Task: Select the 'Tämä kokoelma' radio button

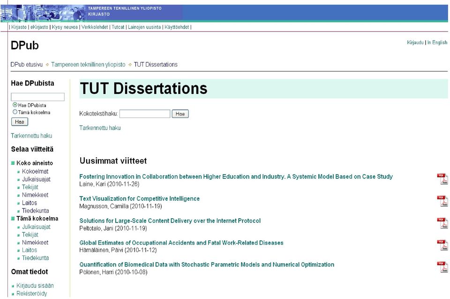Action: click(15, 112)
